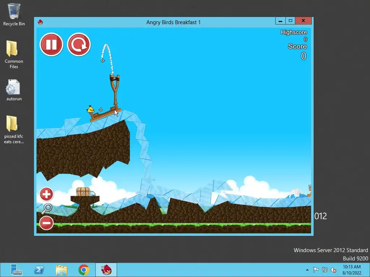
Task: Click the Angry Birds icon in title bar
Action: [40, 22]
